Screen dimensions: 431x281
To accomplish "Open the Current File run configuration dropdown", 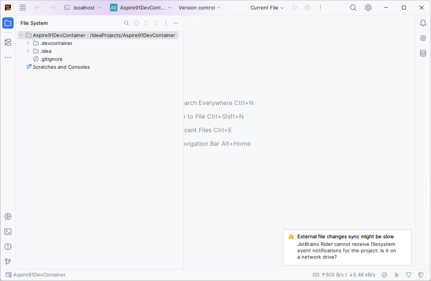I will pyautogui.click(x=267, y=7).
